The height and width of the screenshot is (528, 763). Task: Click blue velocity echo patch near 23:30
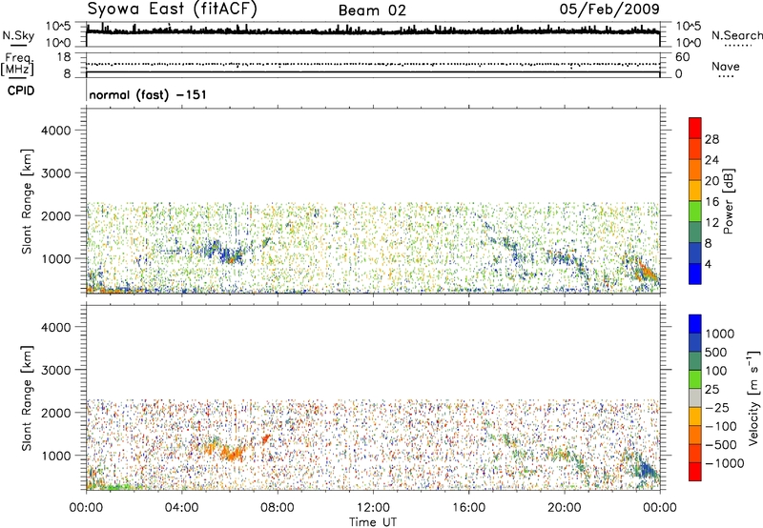pos(649,470)
